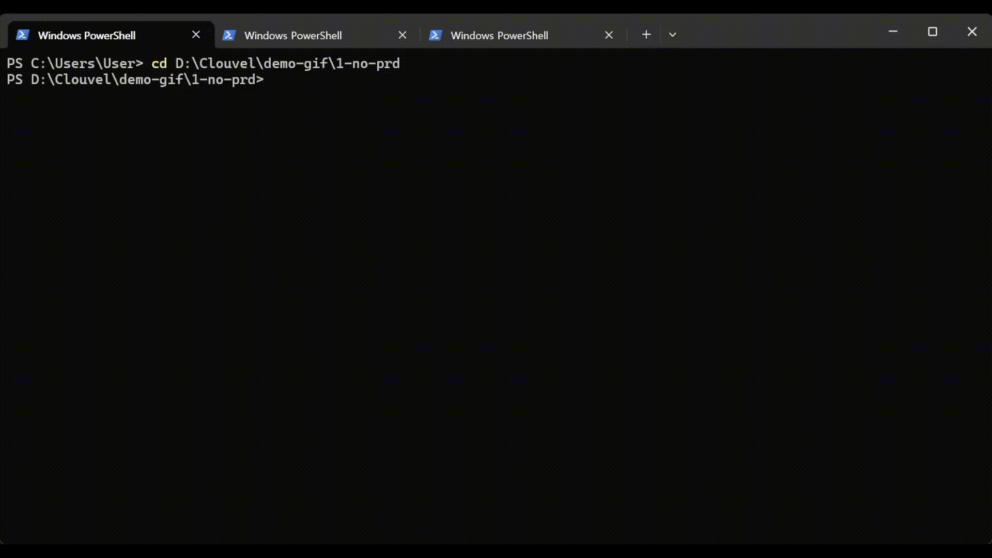The width and height of the screenshot is (992, 558).
Task: Click the current 'PS D:\Clouvel' prompt line
Action: pos(135,80)
